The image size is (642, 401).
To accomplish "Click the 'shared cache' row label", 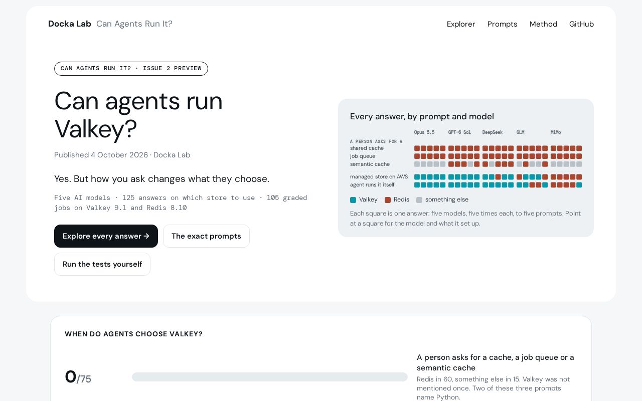I will (367, 148).
